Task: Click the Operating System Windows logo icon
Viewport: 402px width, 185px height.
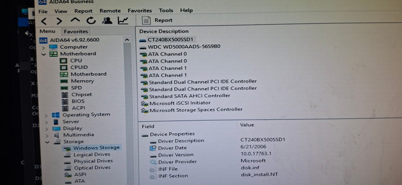Action: [x=55, y=115]
